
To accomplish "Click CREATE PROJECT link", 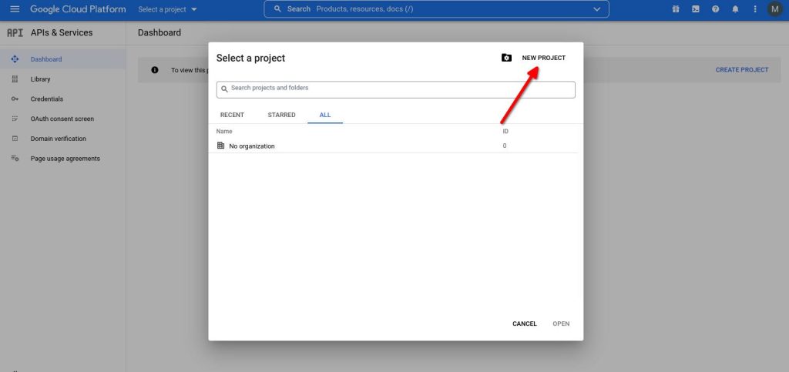I will [742, 70].
